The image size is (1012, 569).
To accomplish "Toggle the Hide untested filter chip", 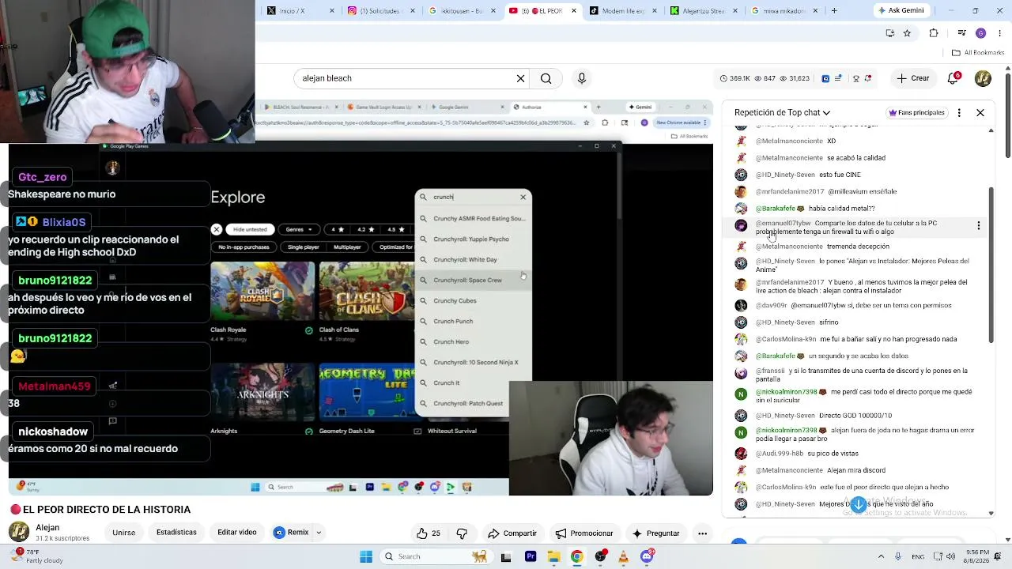I will [x=250, y=229].
